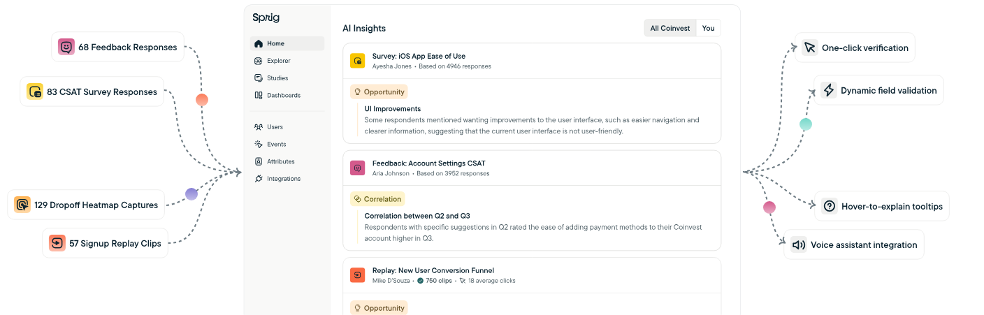
Task: Switch to the All Coinvest tab
Action: click(x=670, y=28)
